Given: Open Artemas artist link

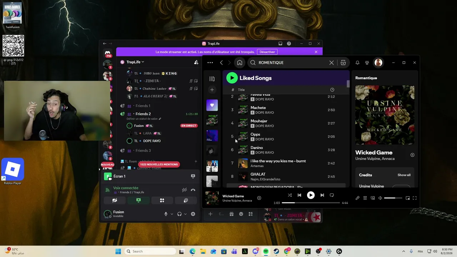Looking at the screenshot, I should point(257,166).
